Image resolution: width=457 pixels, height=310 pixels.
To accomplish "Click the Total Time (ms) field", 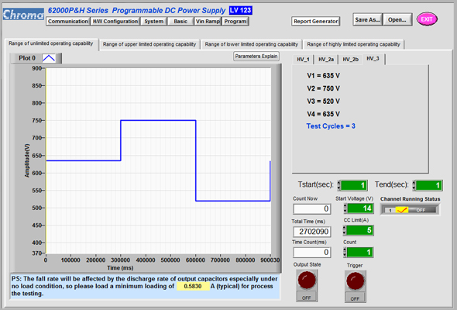I will click(312, 232).
